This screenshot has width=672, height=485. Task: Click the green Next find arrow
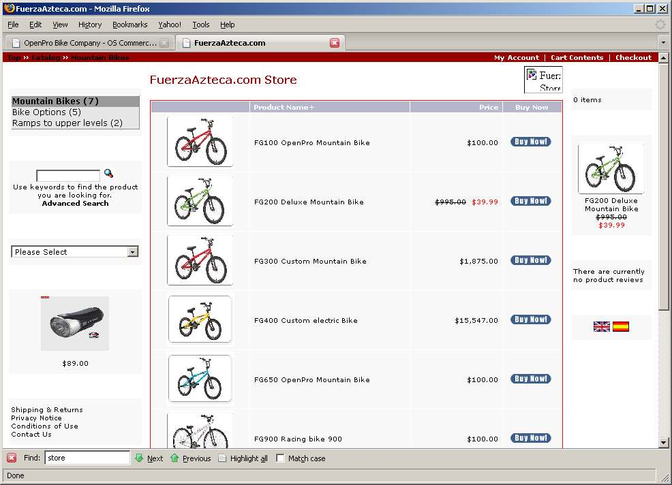[149, 458]
